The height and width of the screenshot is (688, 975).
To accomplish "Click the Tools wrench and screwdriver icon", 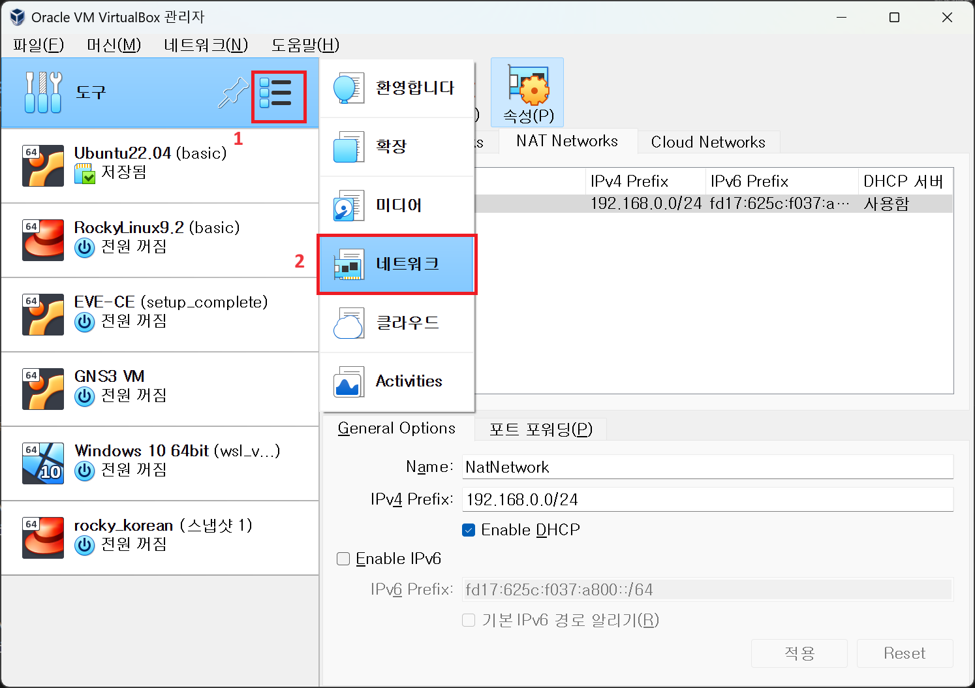I will [43, 92].
